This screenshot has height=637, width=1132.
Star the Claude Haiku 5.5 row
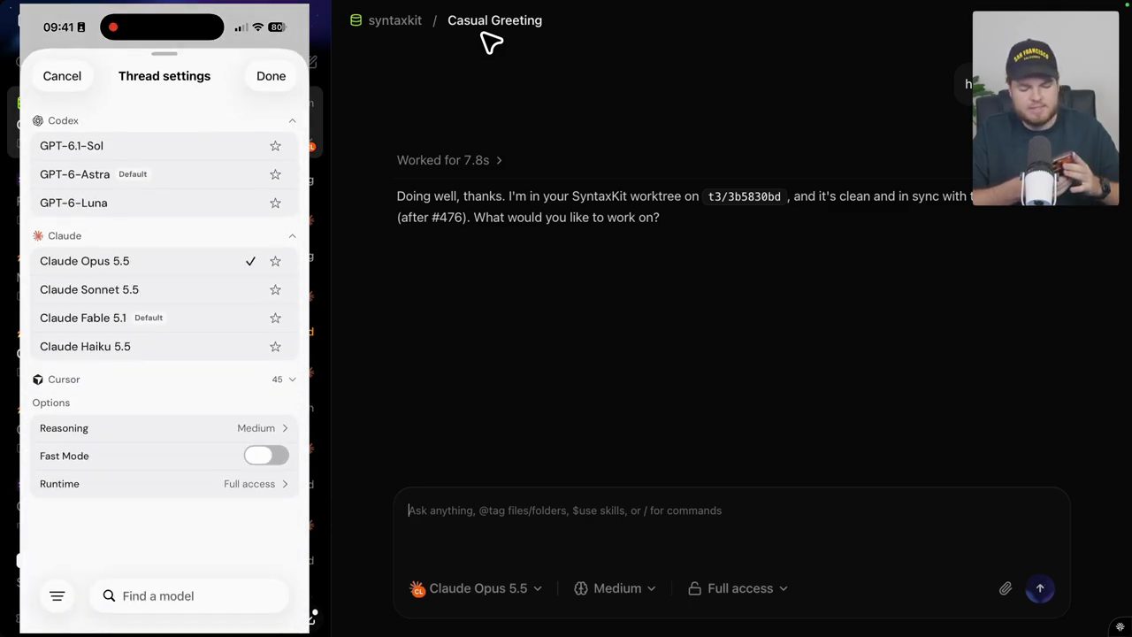pyautogui.click(x=275, y=347)
